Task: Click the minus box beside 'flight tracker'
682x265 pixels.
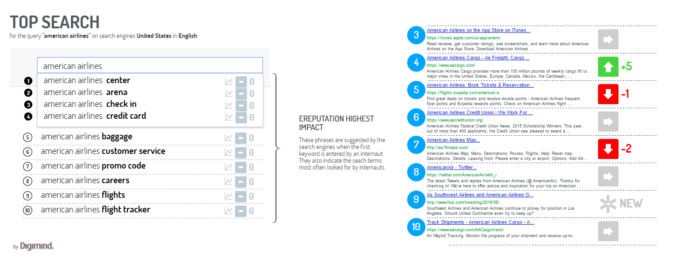Action: [x=241, y=211]
